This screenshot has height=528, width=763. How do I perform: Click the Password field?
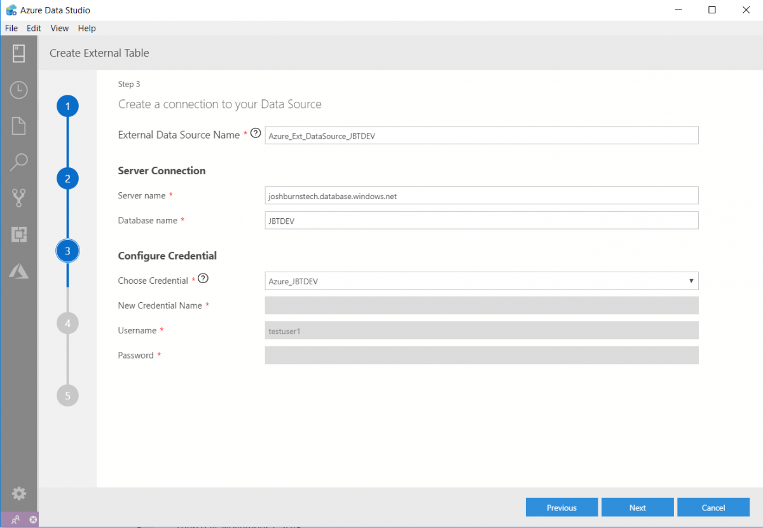click(x=481, y=355)
